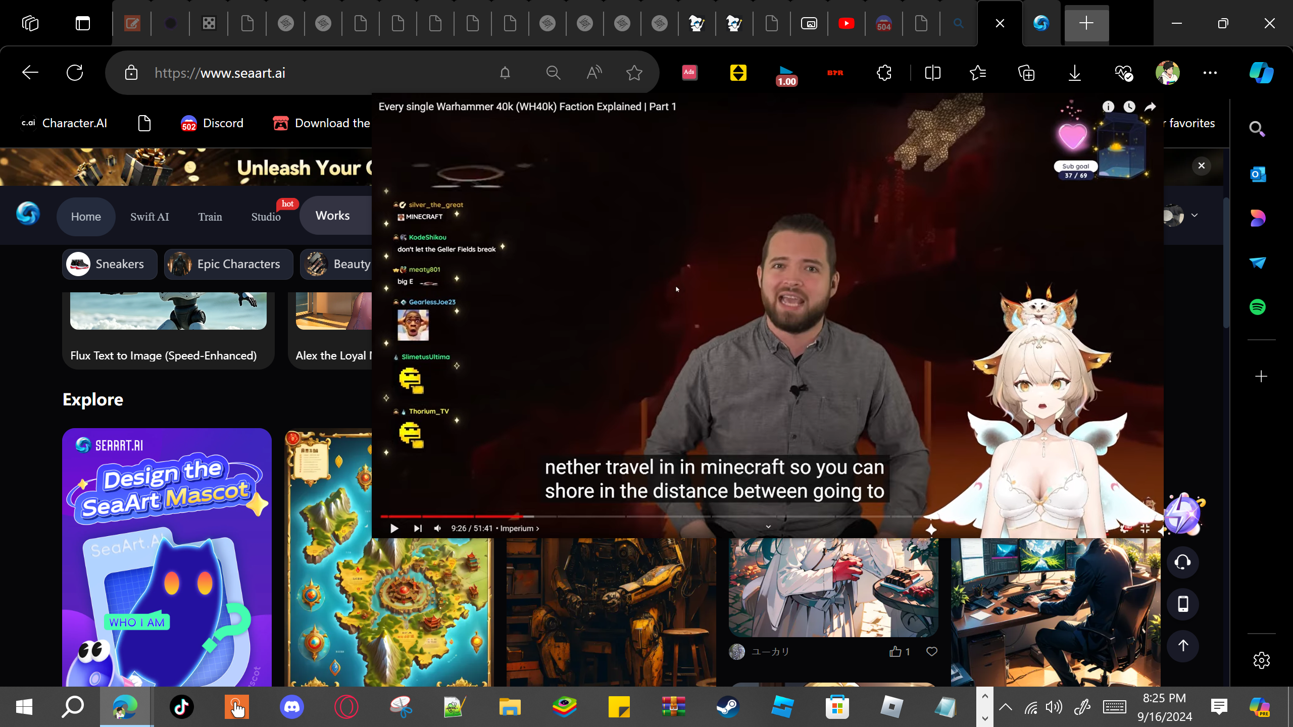Open notification bell in address bar

coord(505,73)
